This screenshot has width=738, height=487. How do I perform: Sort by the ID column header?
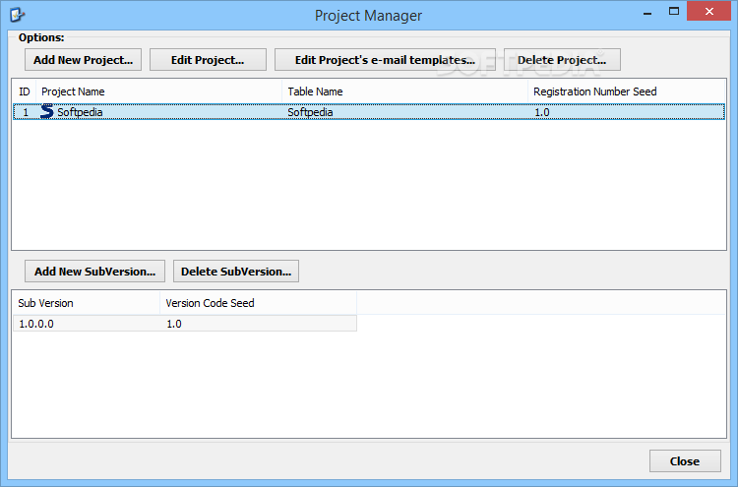pyautogui.click(x=24, y=91)
